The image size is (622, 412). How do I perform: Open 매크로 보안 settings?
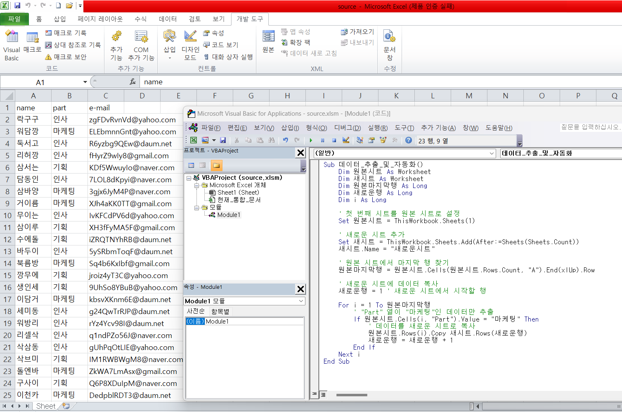66,57
